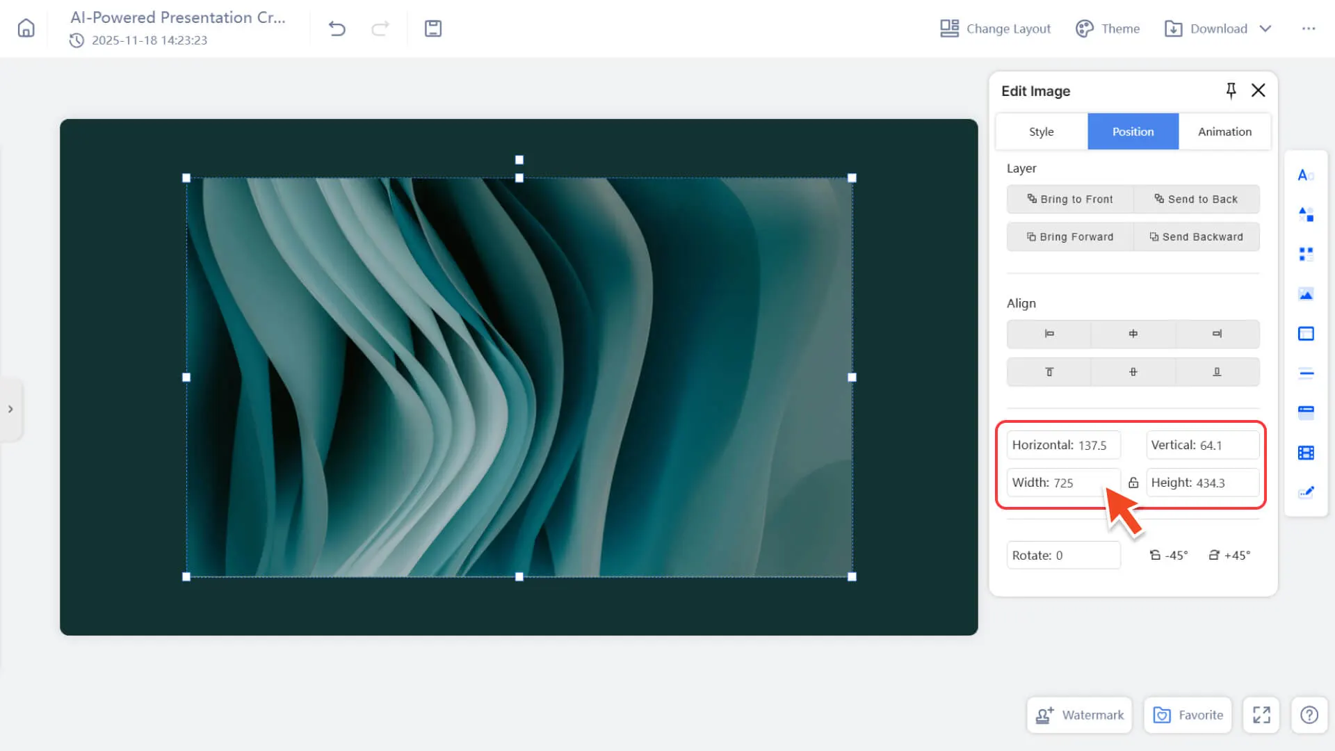Redo the last action
The width and height of the screenshot is (1335, 751).
(x=380, y=29)
